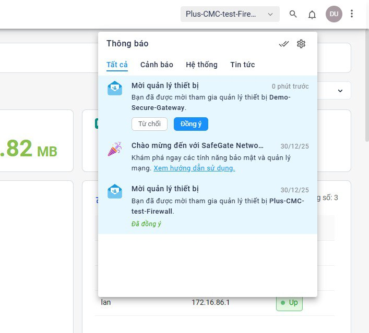Open the DU user avatar menu
The height and width of the screenshot is (333, 369).
click(x=334, y=14)
